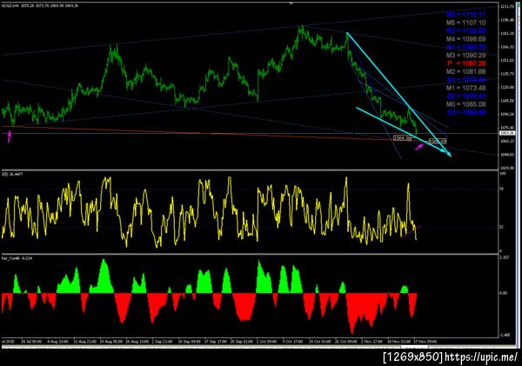Click the histogram indicator label in the bottom pane
Viewport: 522px width, 366px height.
[x=17, y=258]
